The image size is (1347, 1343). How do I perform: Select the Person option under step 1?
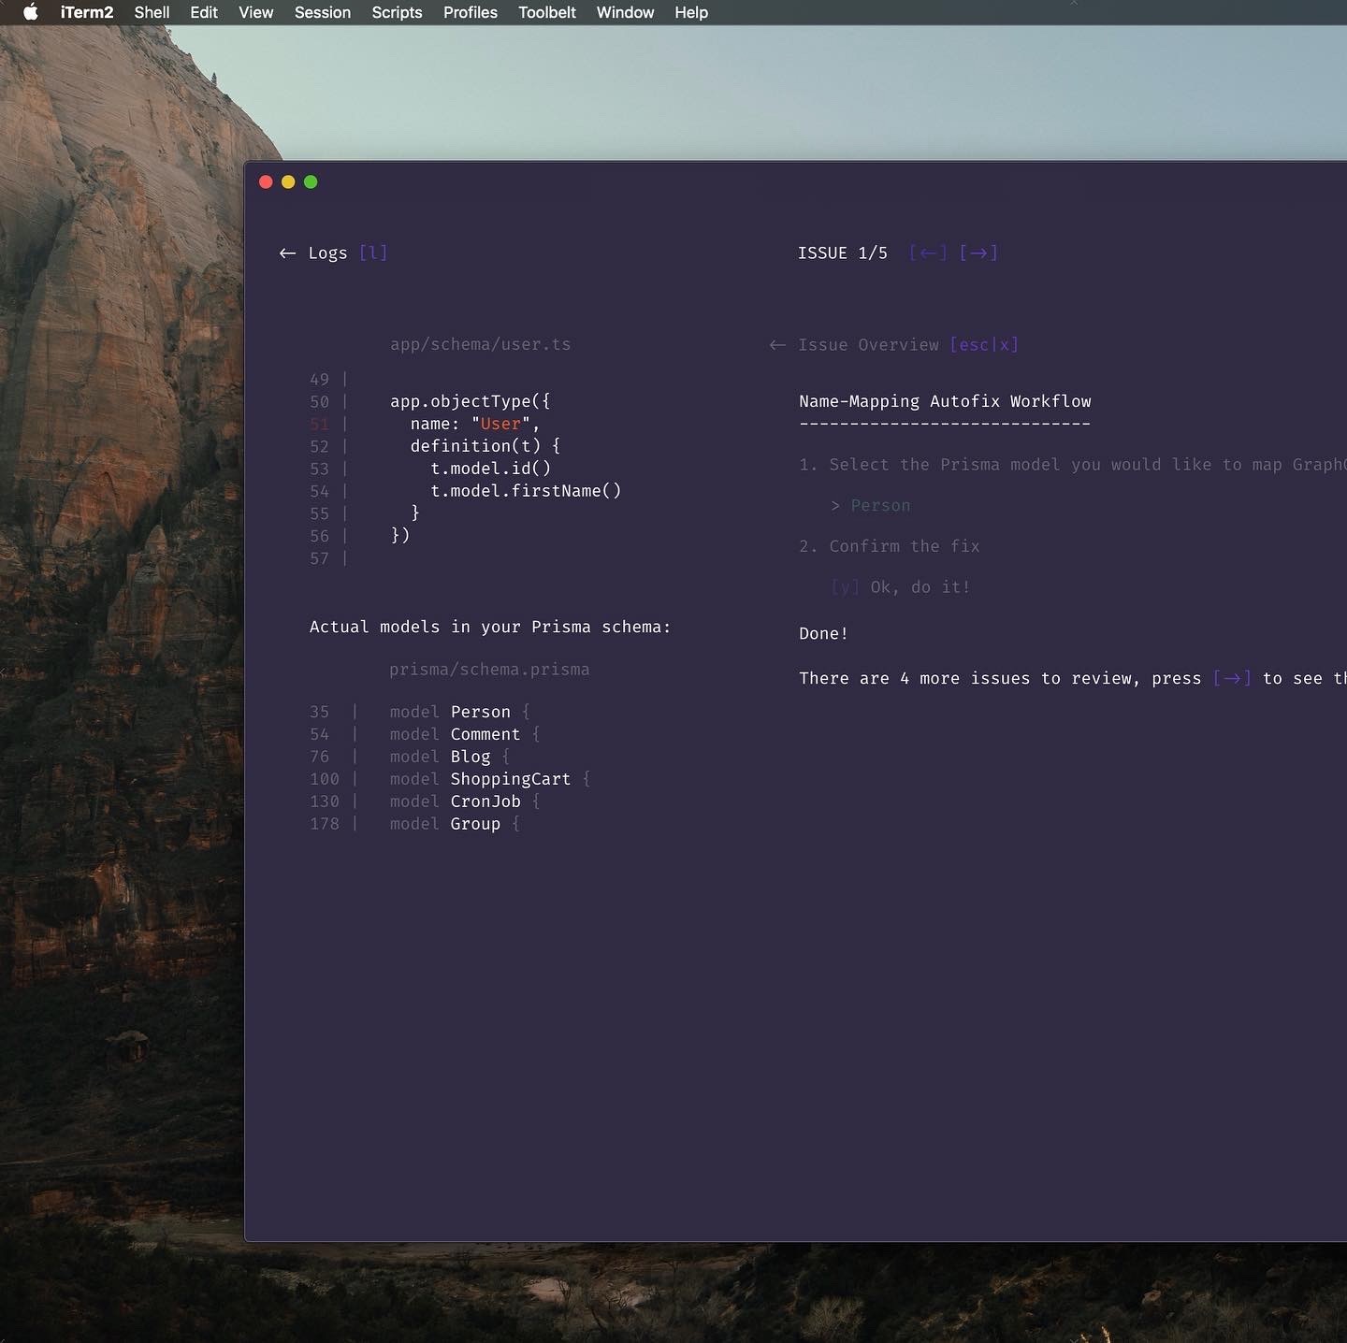click(x=879, y=506)
